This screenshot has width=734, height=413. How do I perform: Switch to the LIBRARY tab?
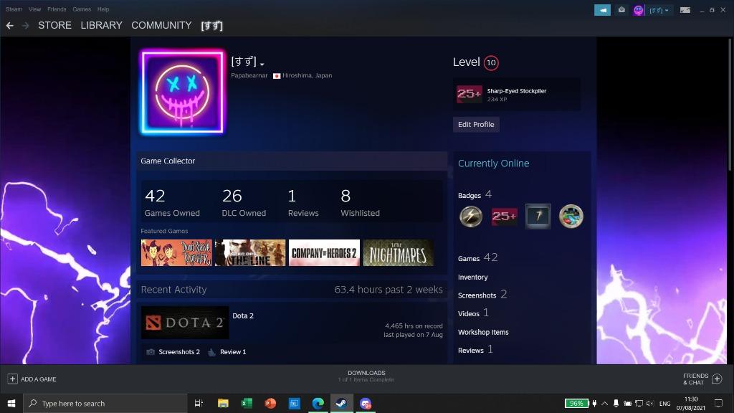(x=101, y=25)
